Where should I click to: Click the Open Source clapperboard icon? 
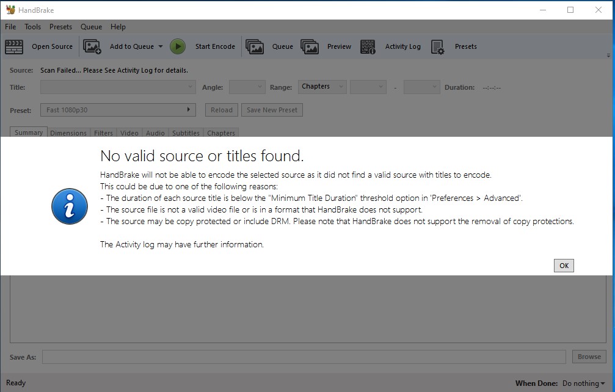point(14,47)
